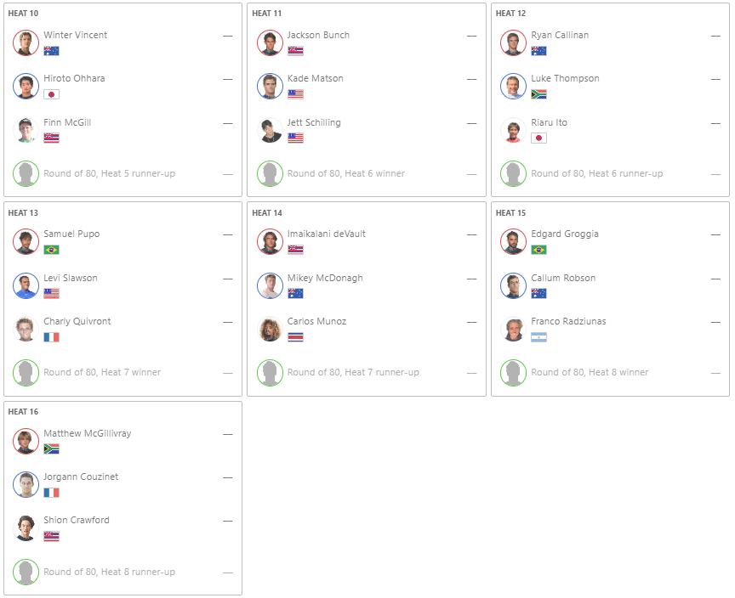
Task: Click Mikey McDonagh's Australia flag icon
Action: pyautogui.click(x=295, y=293)
